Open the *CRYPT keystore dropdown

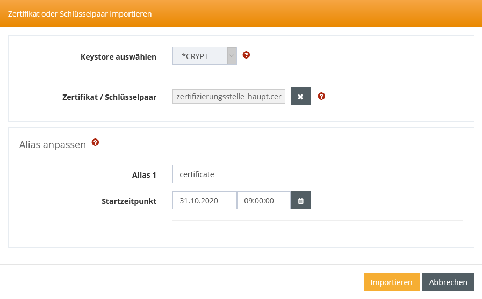click(200, 56)
